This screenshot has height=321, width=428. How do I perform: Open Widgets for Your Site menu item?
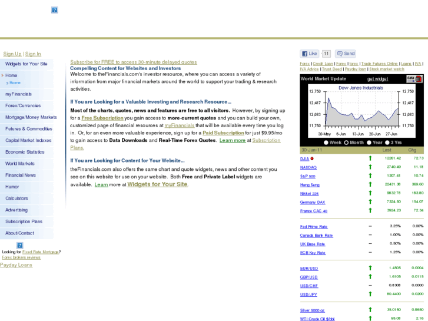click(x=26, y=64)
